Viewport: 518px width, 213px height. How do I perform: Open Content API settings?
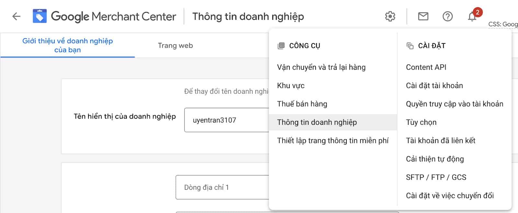tap(426, 67)
